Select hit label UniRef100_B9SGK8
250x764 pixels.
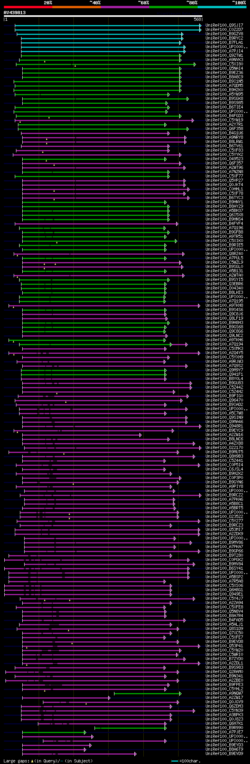[224, 98]
